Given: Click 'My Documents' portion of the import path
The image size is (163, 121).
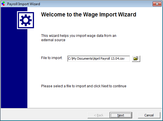Looking at the screenshot, I should (82, 59).
